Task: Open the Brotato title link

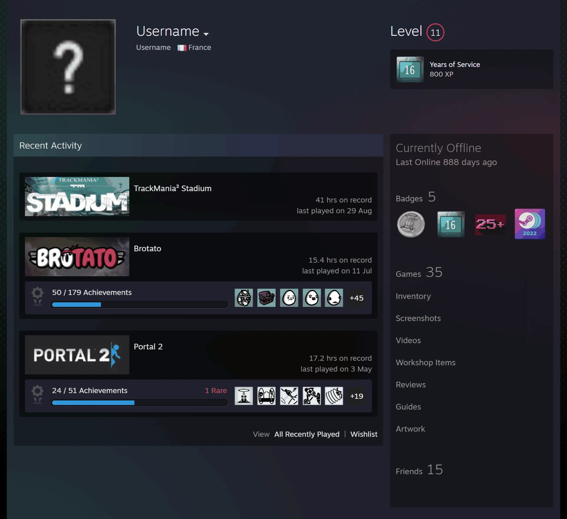Action: pyautogui.click(x=147, y=248)
